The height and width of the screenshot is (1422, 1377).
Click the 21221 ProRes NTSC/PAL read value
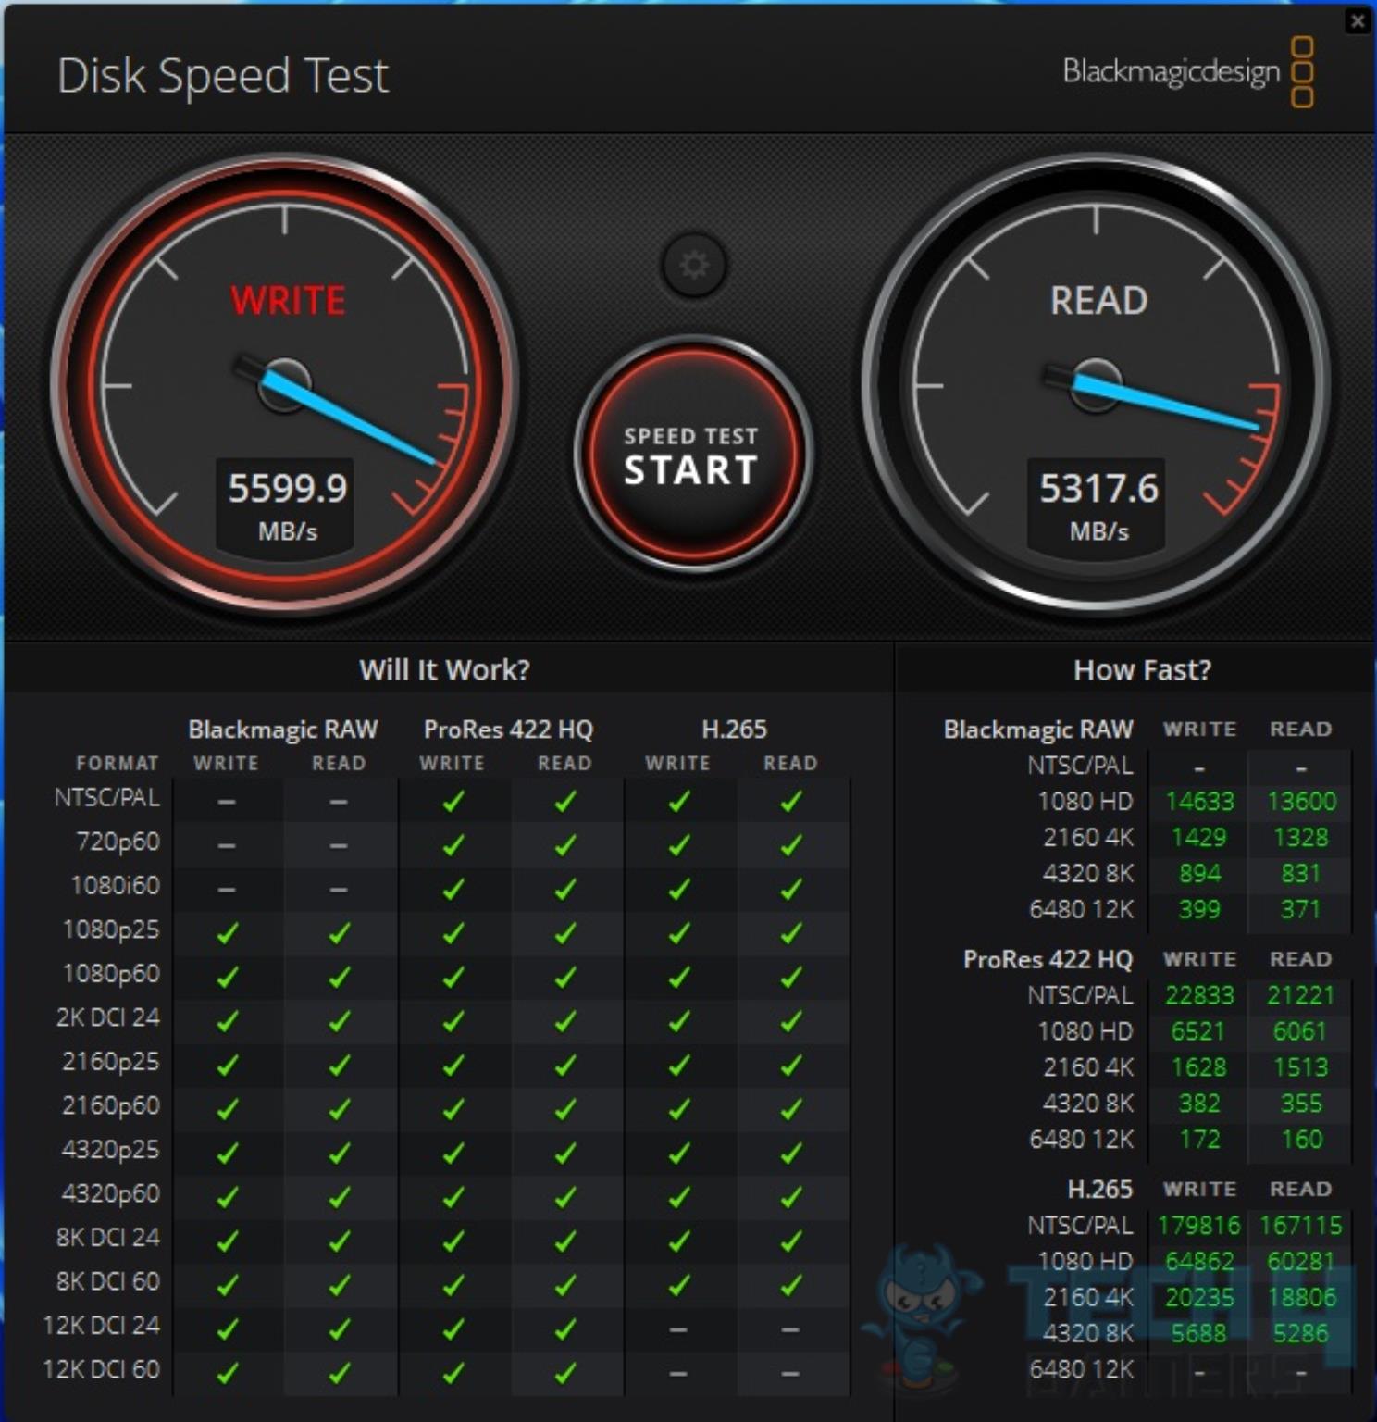tap(1301, 996)
